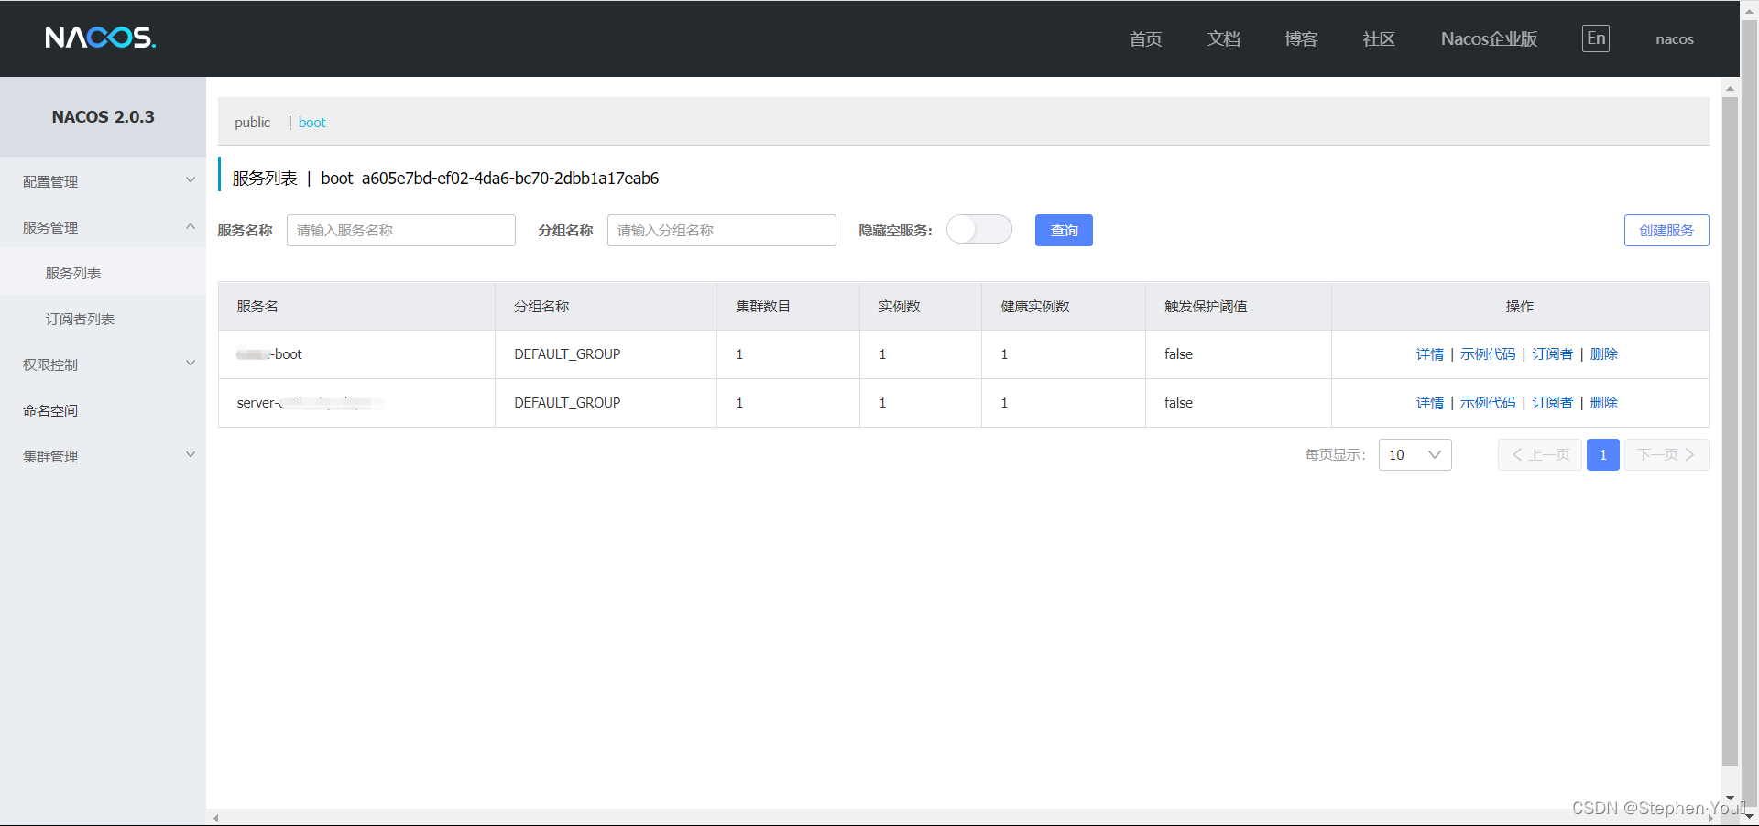Screen dimensions: 1759x826
Task: Click the horizontal scrollbar at the bottom
Action: point(964,818)
